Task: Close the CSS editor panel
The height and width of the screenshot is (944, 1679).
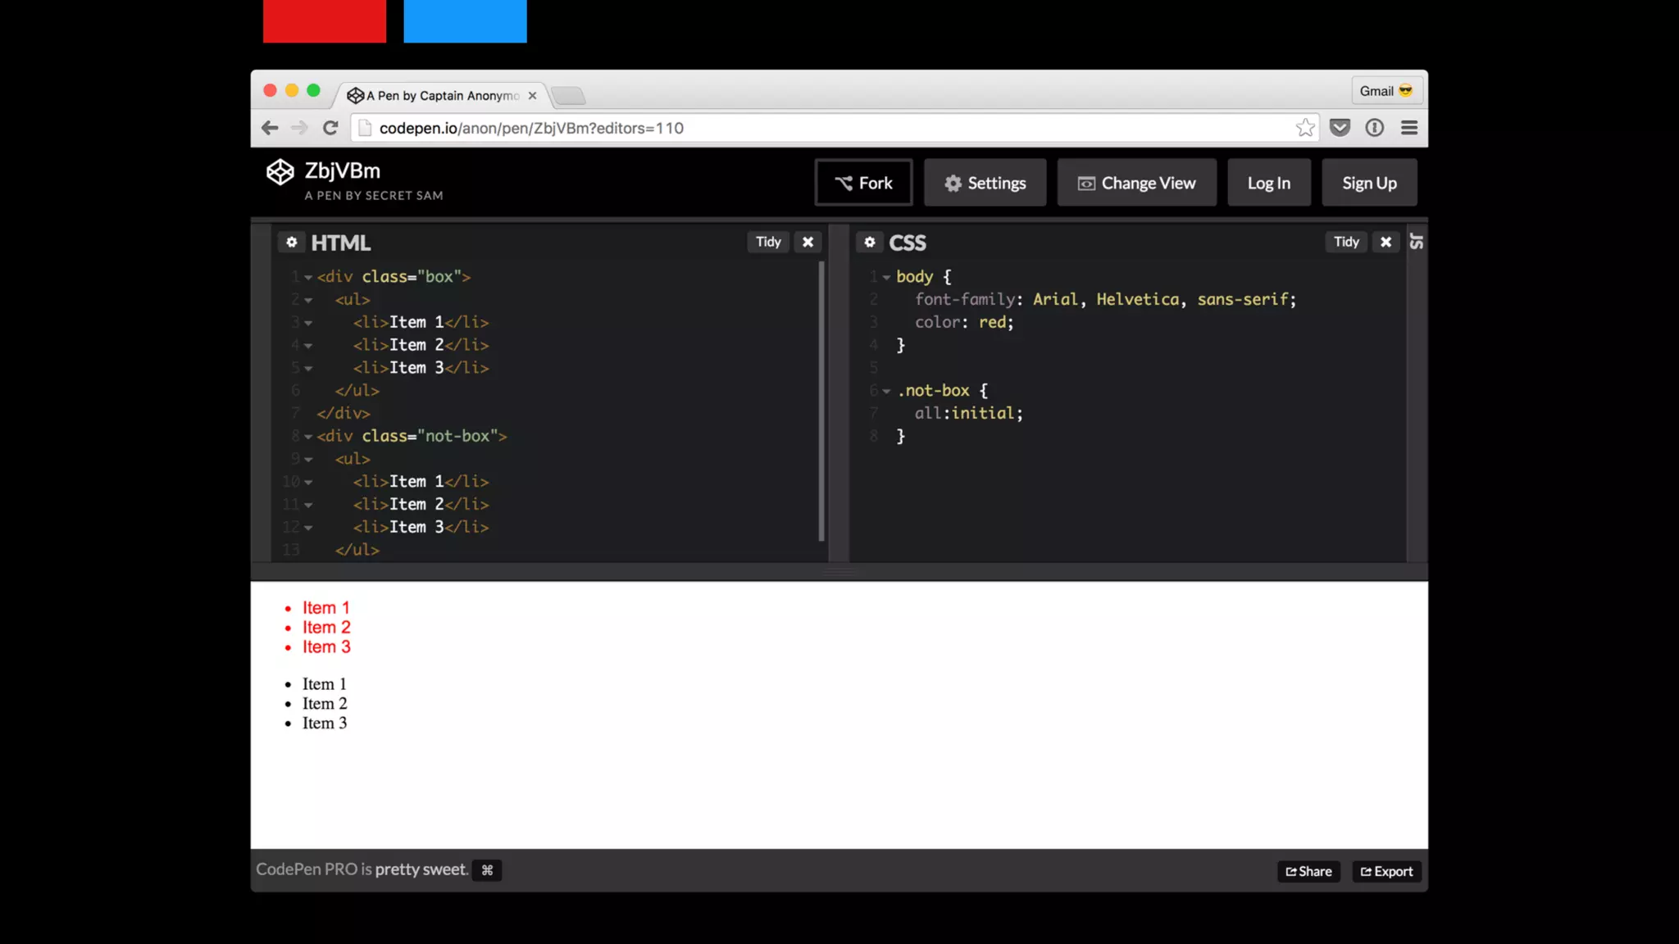Action: (x=1386, y=242)
